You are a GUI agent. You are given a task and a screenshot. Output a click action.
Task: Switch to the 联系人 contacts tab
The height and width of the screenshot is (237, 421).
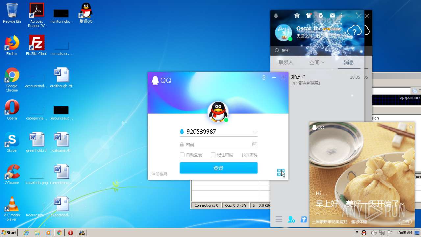coord(286,62)
